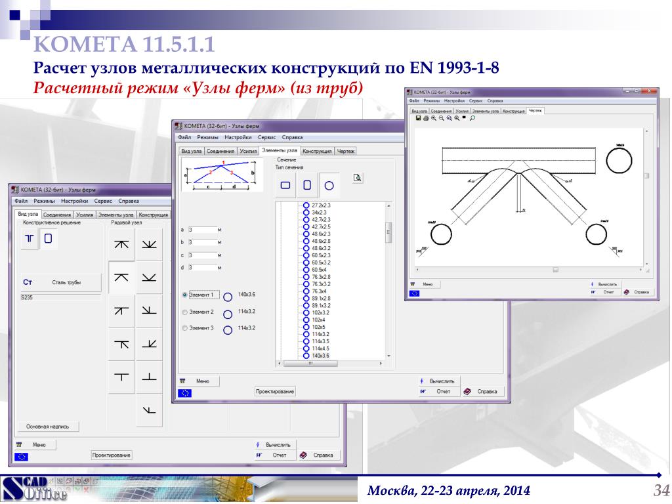Image resolution: width=672 pixels, height=504 pixels.
Task: Click the save icon in drawing toolbar
Action: point(418,118)
